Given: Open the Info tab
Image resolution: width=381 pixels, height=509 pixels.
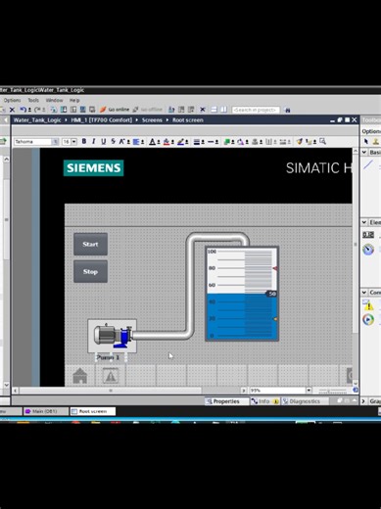Looking at the screenshot, I should pyautogui.click(x=264, y=401).
